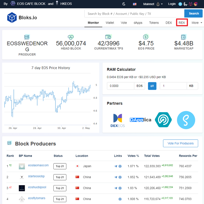This screenshot has width=204, height=204.
Task: Open the Vote tab
Action: [124, 23]
